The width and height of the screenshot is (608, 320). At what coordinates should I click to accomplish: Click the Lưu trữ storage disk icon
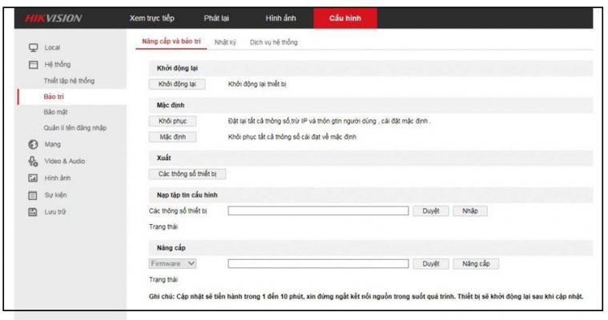(34, 212)
